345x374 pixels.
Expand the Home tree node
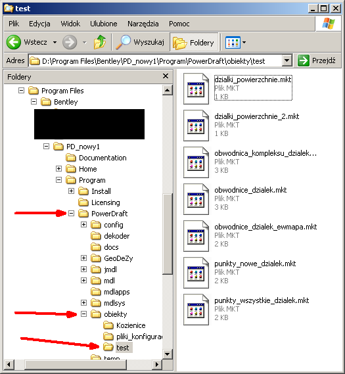pos(58,169)
